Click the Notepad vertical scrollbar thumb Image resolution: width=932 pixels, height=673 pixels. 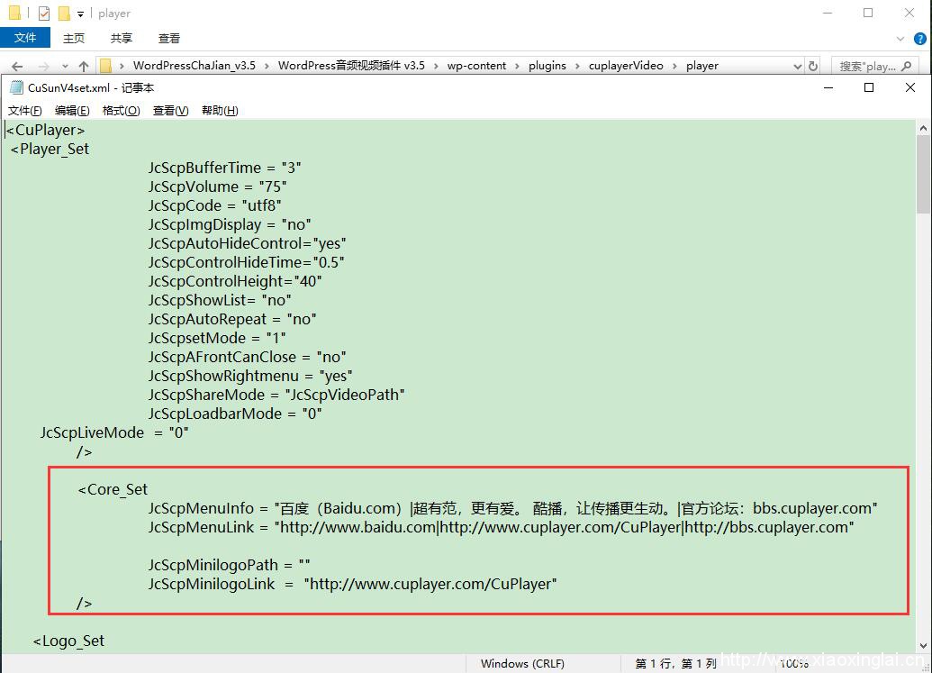(x=923, y=174)
